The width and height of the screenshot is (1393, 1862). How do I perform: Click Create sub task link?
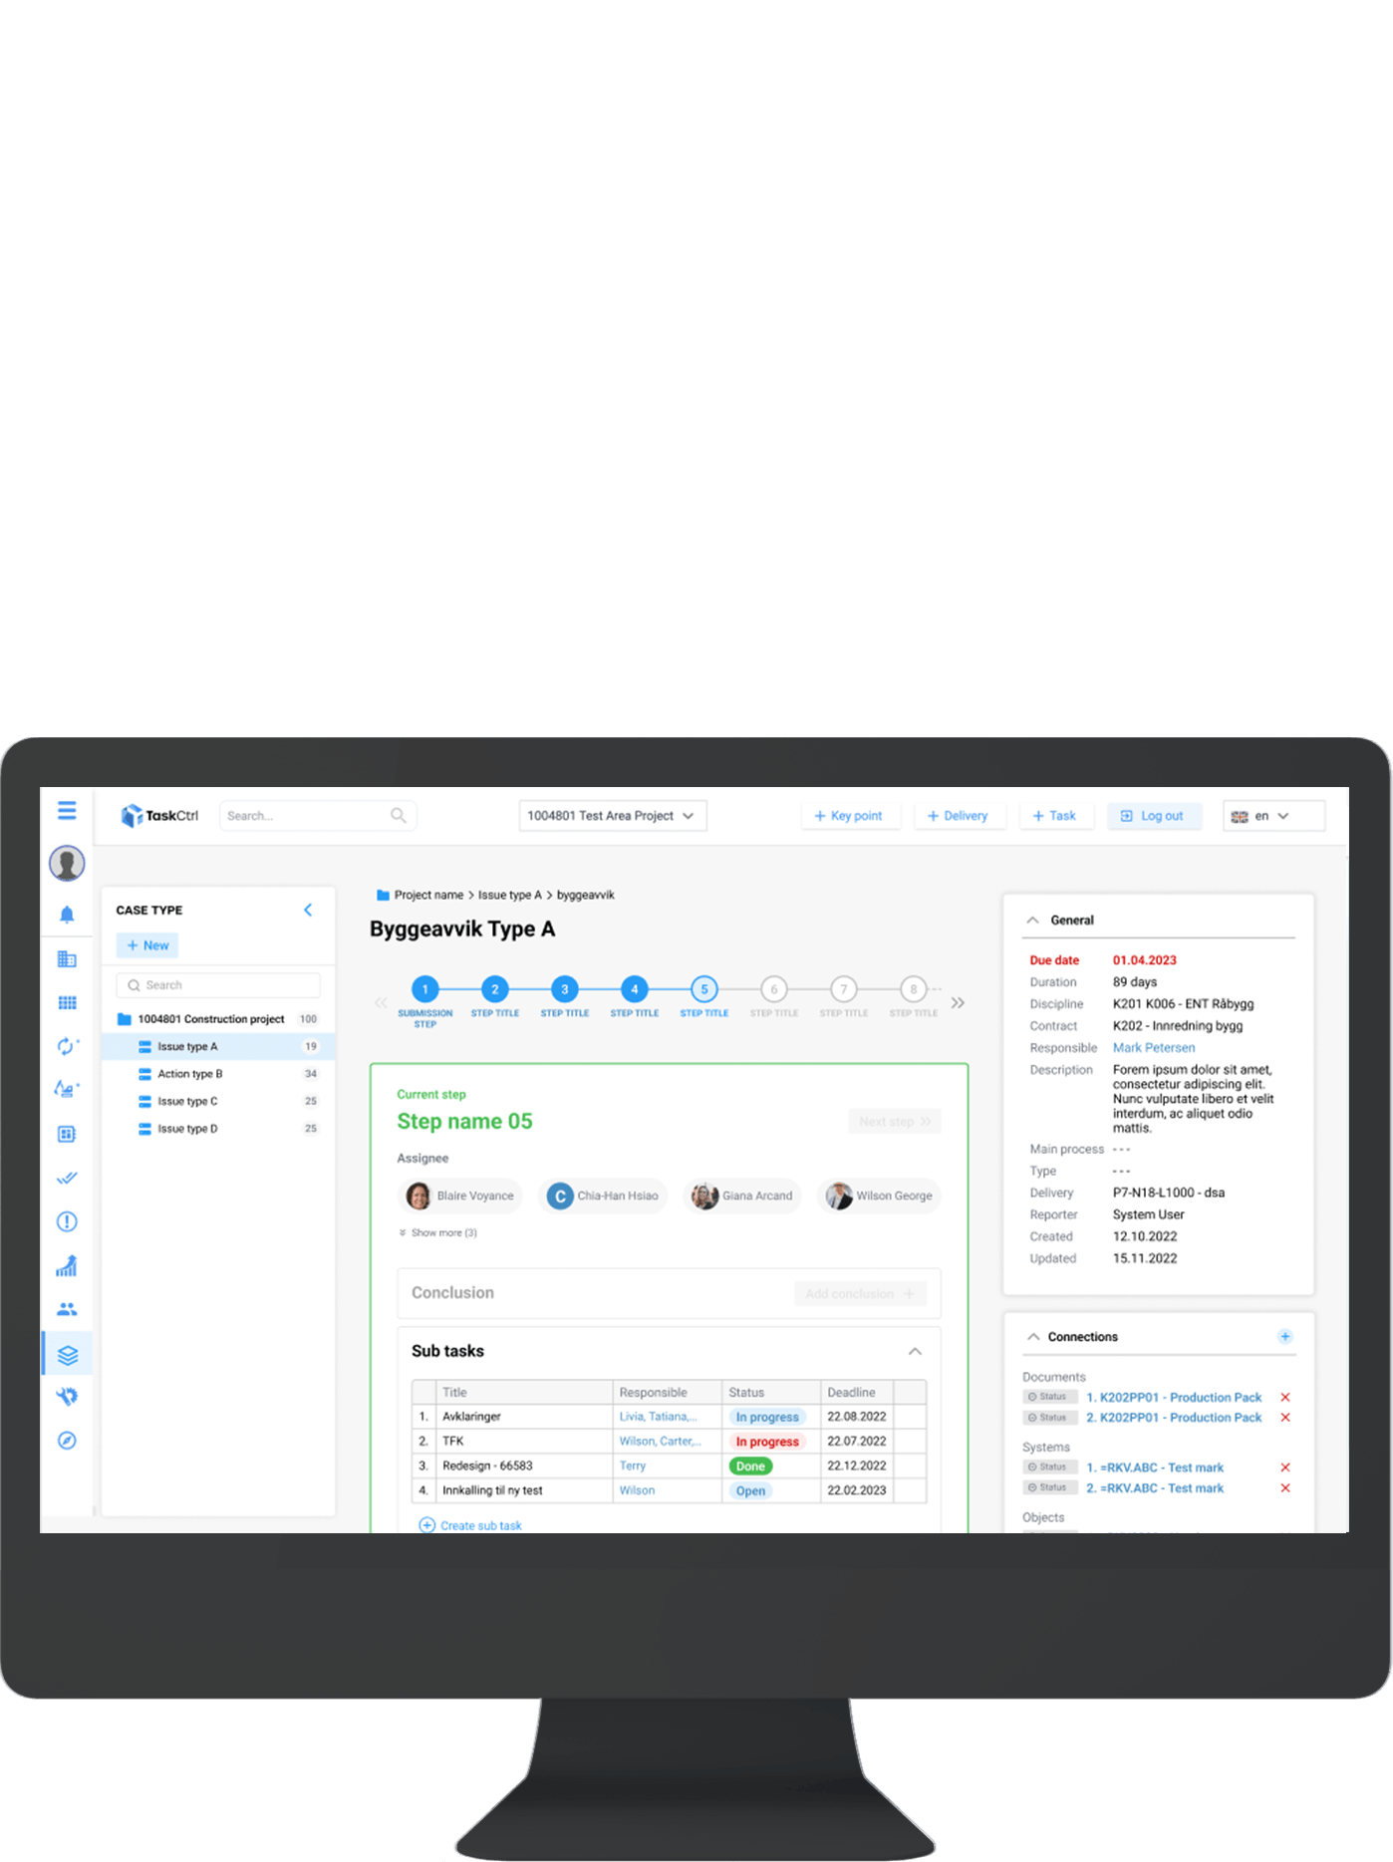point(470,1526)
